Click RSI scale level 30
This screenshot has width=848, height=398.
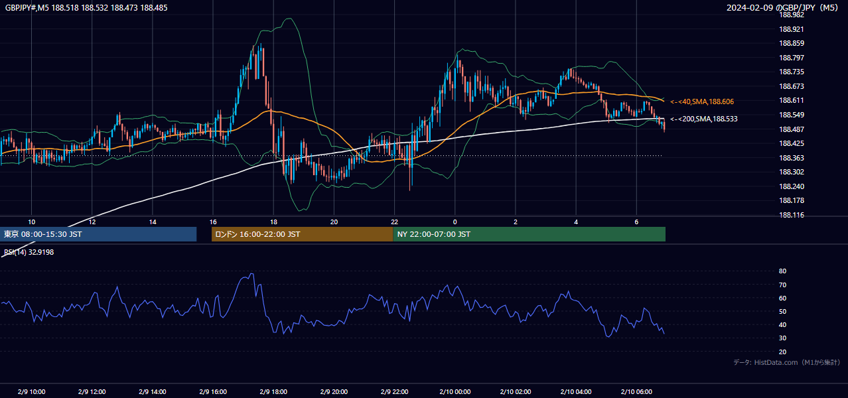(x=782, y=338)
